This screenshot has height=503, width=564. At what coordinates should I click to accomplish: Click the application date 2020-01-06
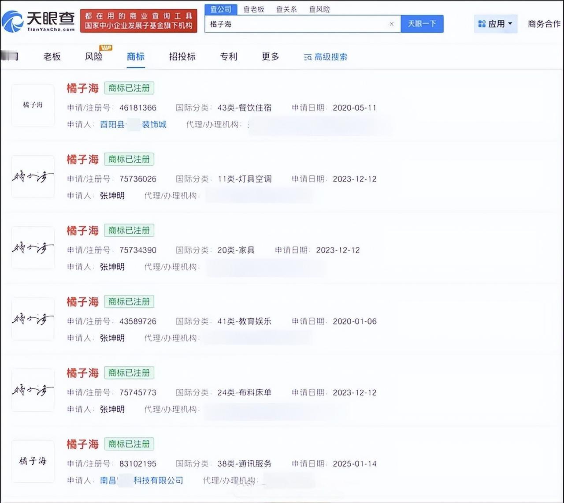tap(355, 321)
